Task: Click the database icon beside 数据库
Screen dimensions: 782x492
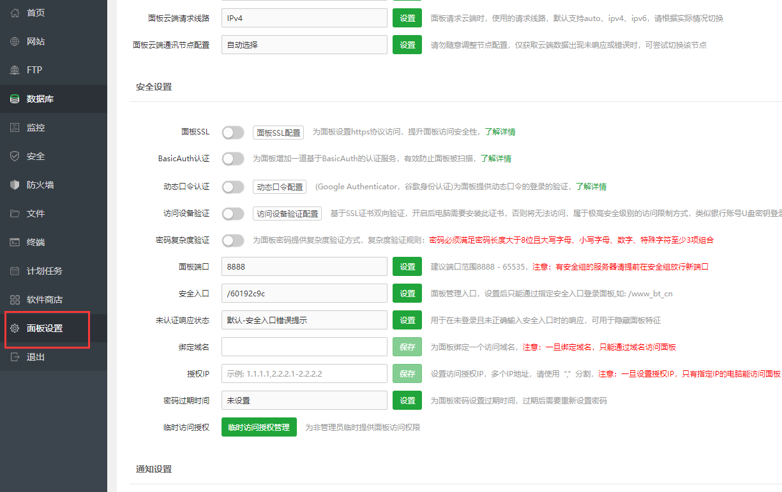Action: (15, 99)
